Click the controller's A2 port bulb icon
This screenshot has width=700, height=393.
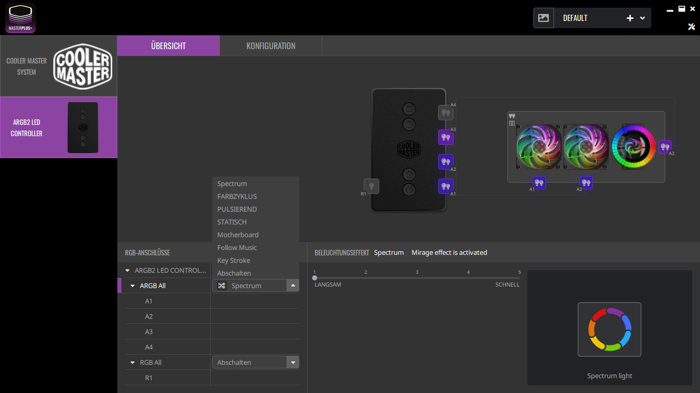point(446,162)
